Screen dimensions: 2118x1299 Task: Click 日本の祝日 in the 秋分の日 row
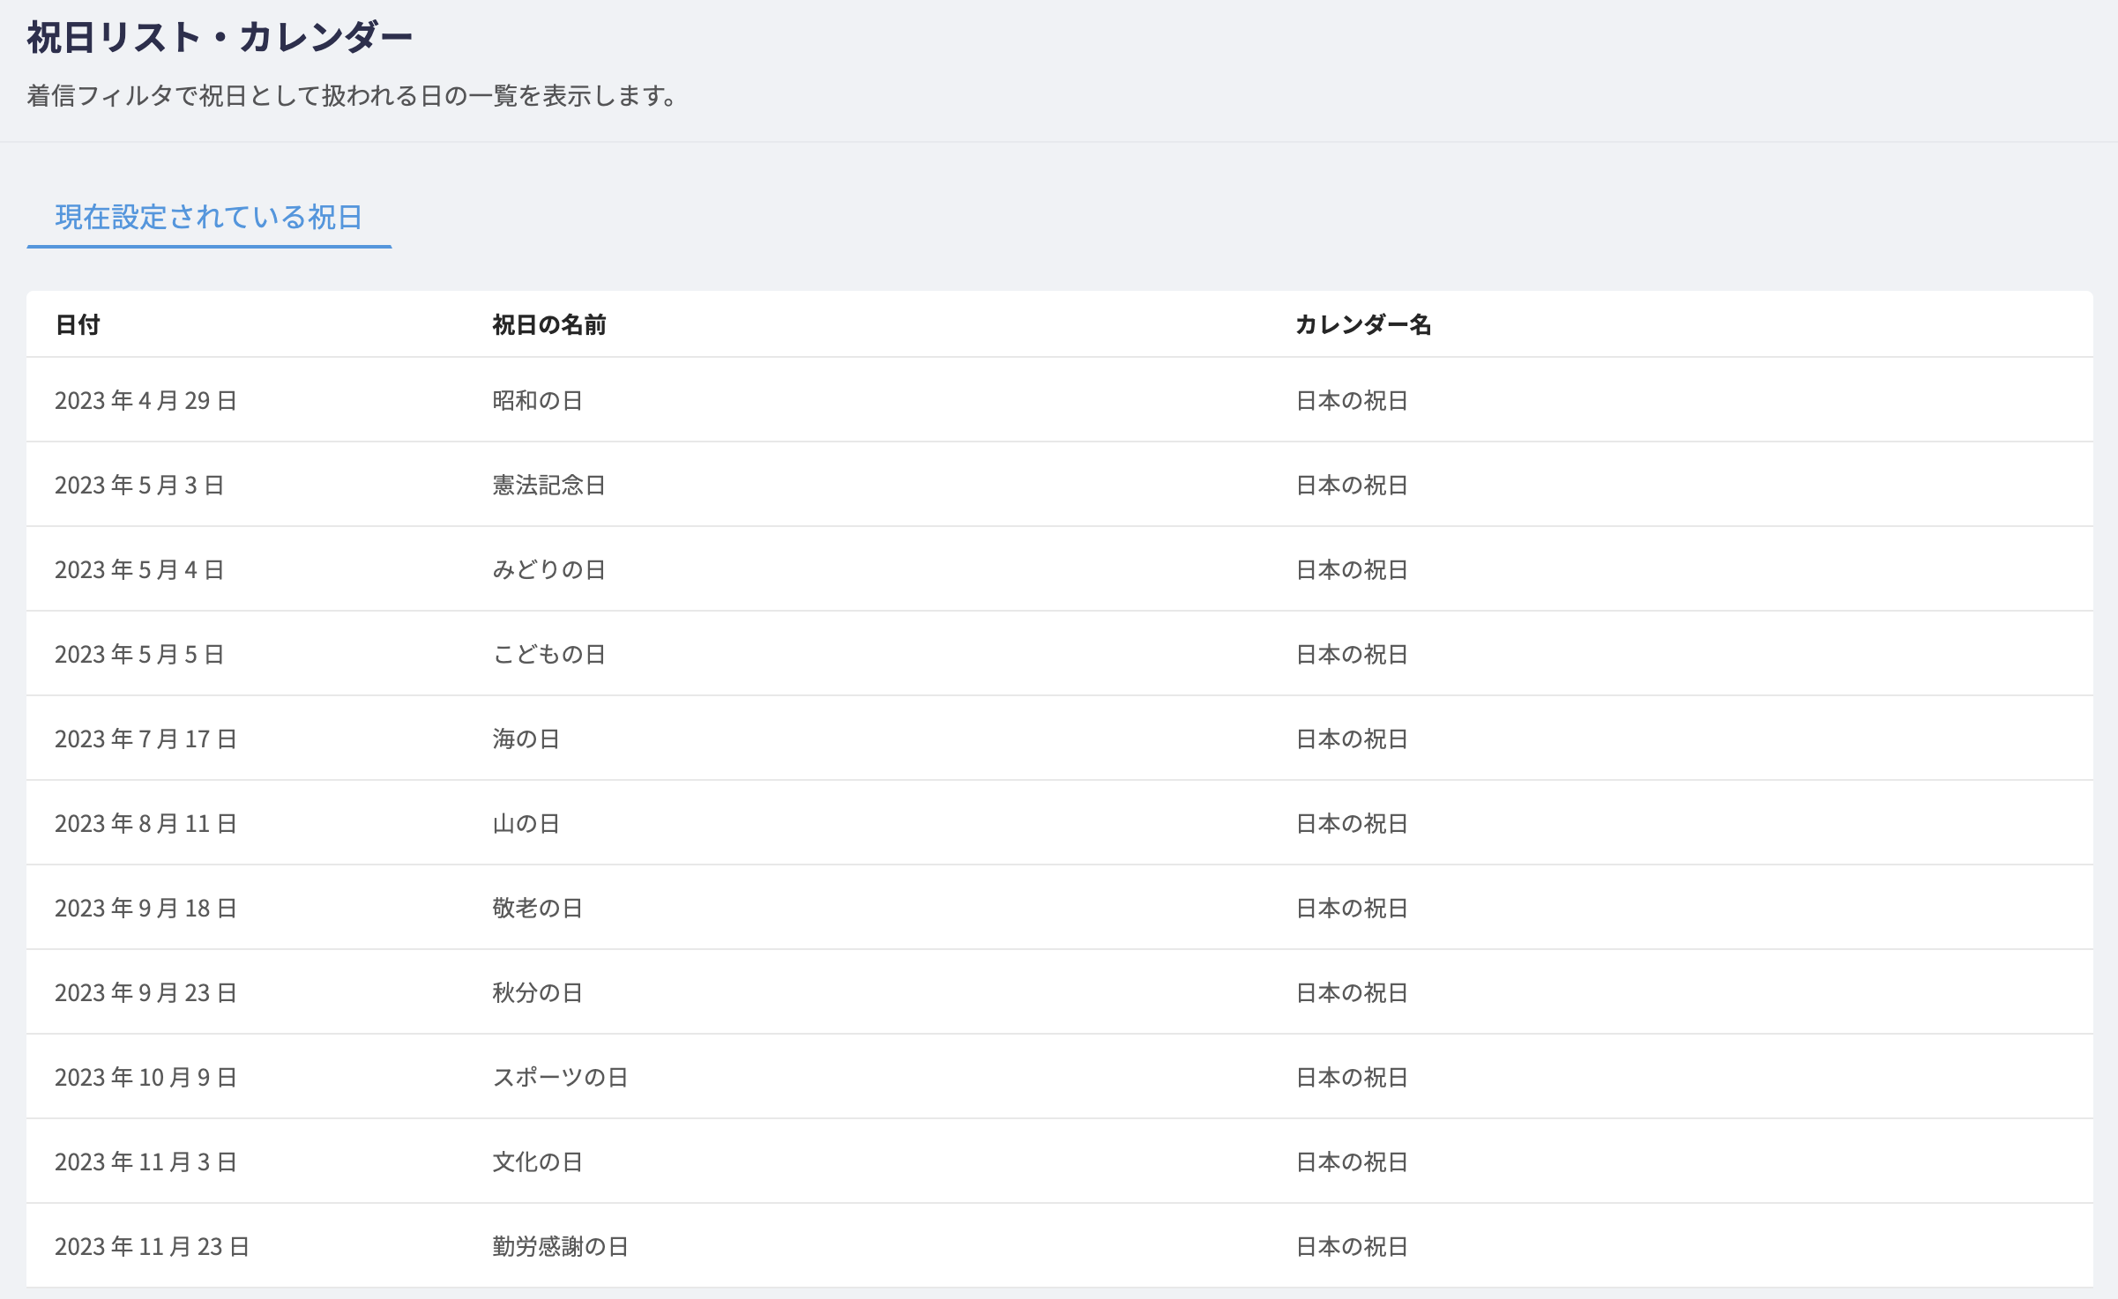pos(1352,992)
